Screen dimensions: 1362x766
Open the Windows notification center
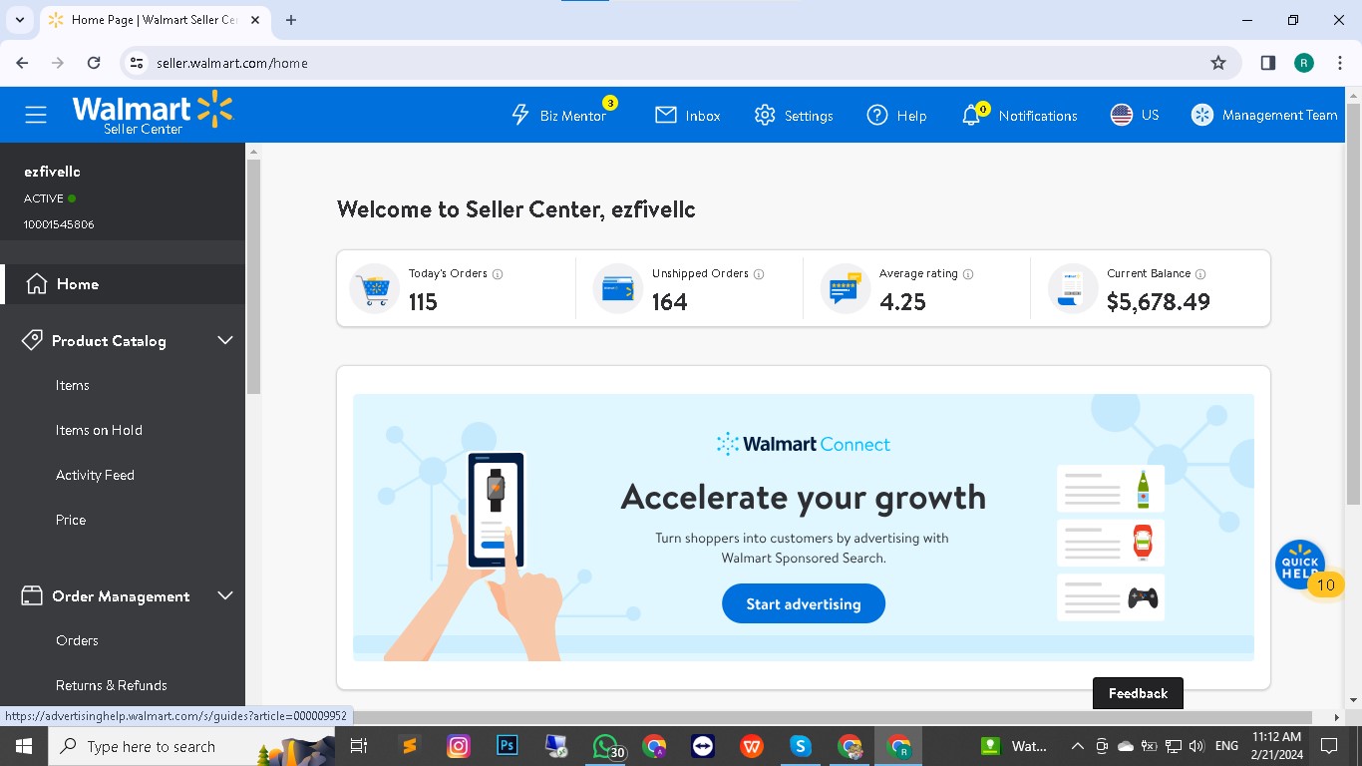(x=1328, y=746)
